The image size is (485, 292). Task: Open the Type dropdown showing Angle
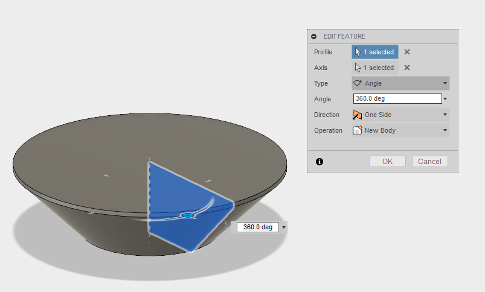(400, 83)
